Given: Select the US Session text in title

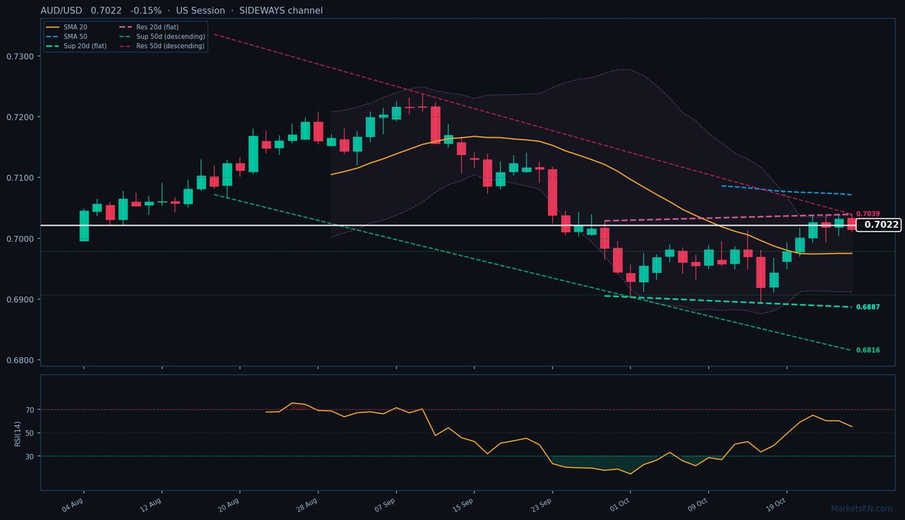Looking at the screenshot, I should pos(199,11).
